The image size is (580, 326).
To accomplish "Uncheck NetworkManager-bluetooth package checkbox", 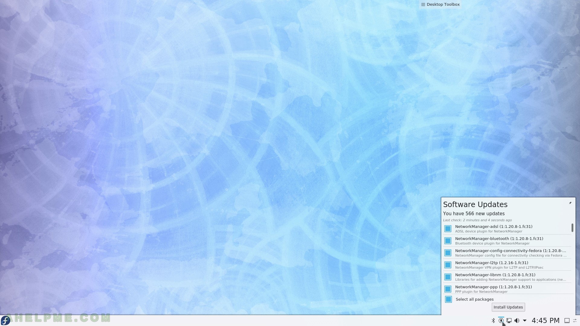I will tap(448, 241).
